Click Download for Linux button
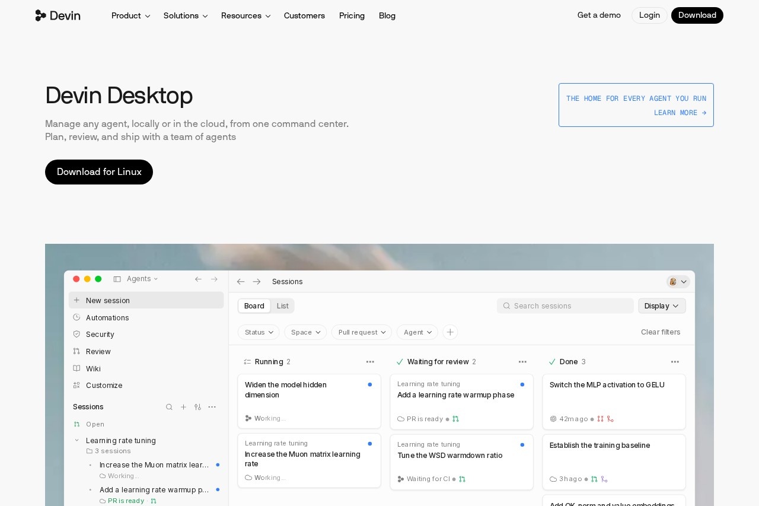This screenshot has width=759, height=506. (x=99, y=172)
